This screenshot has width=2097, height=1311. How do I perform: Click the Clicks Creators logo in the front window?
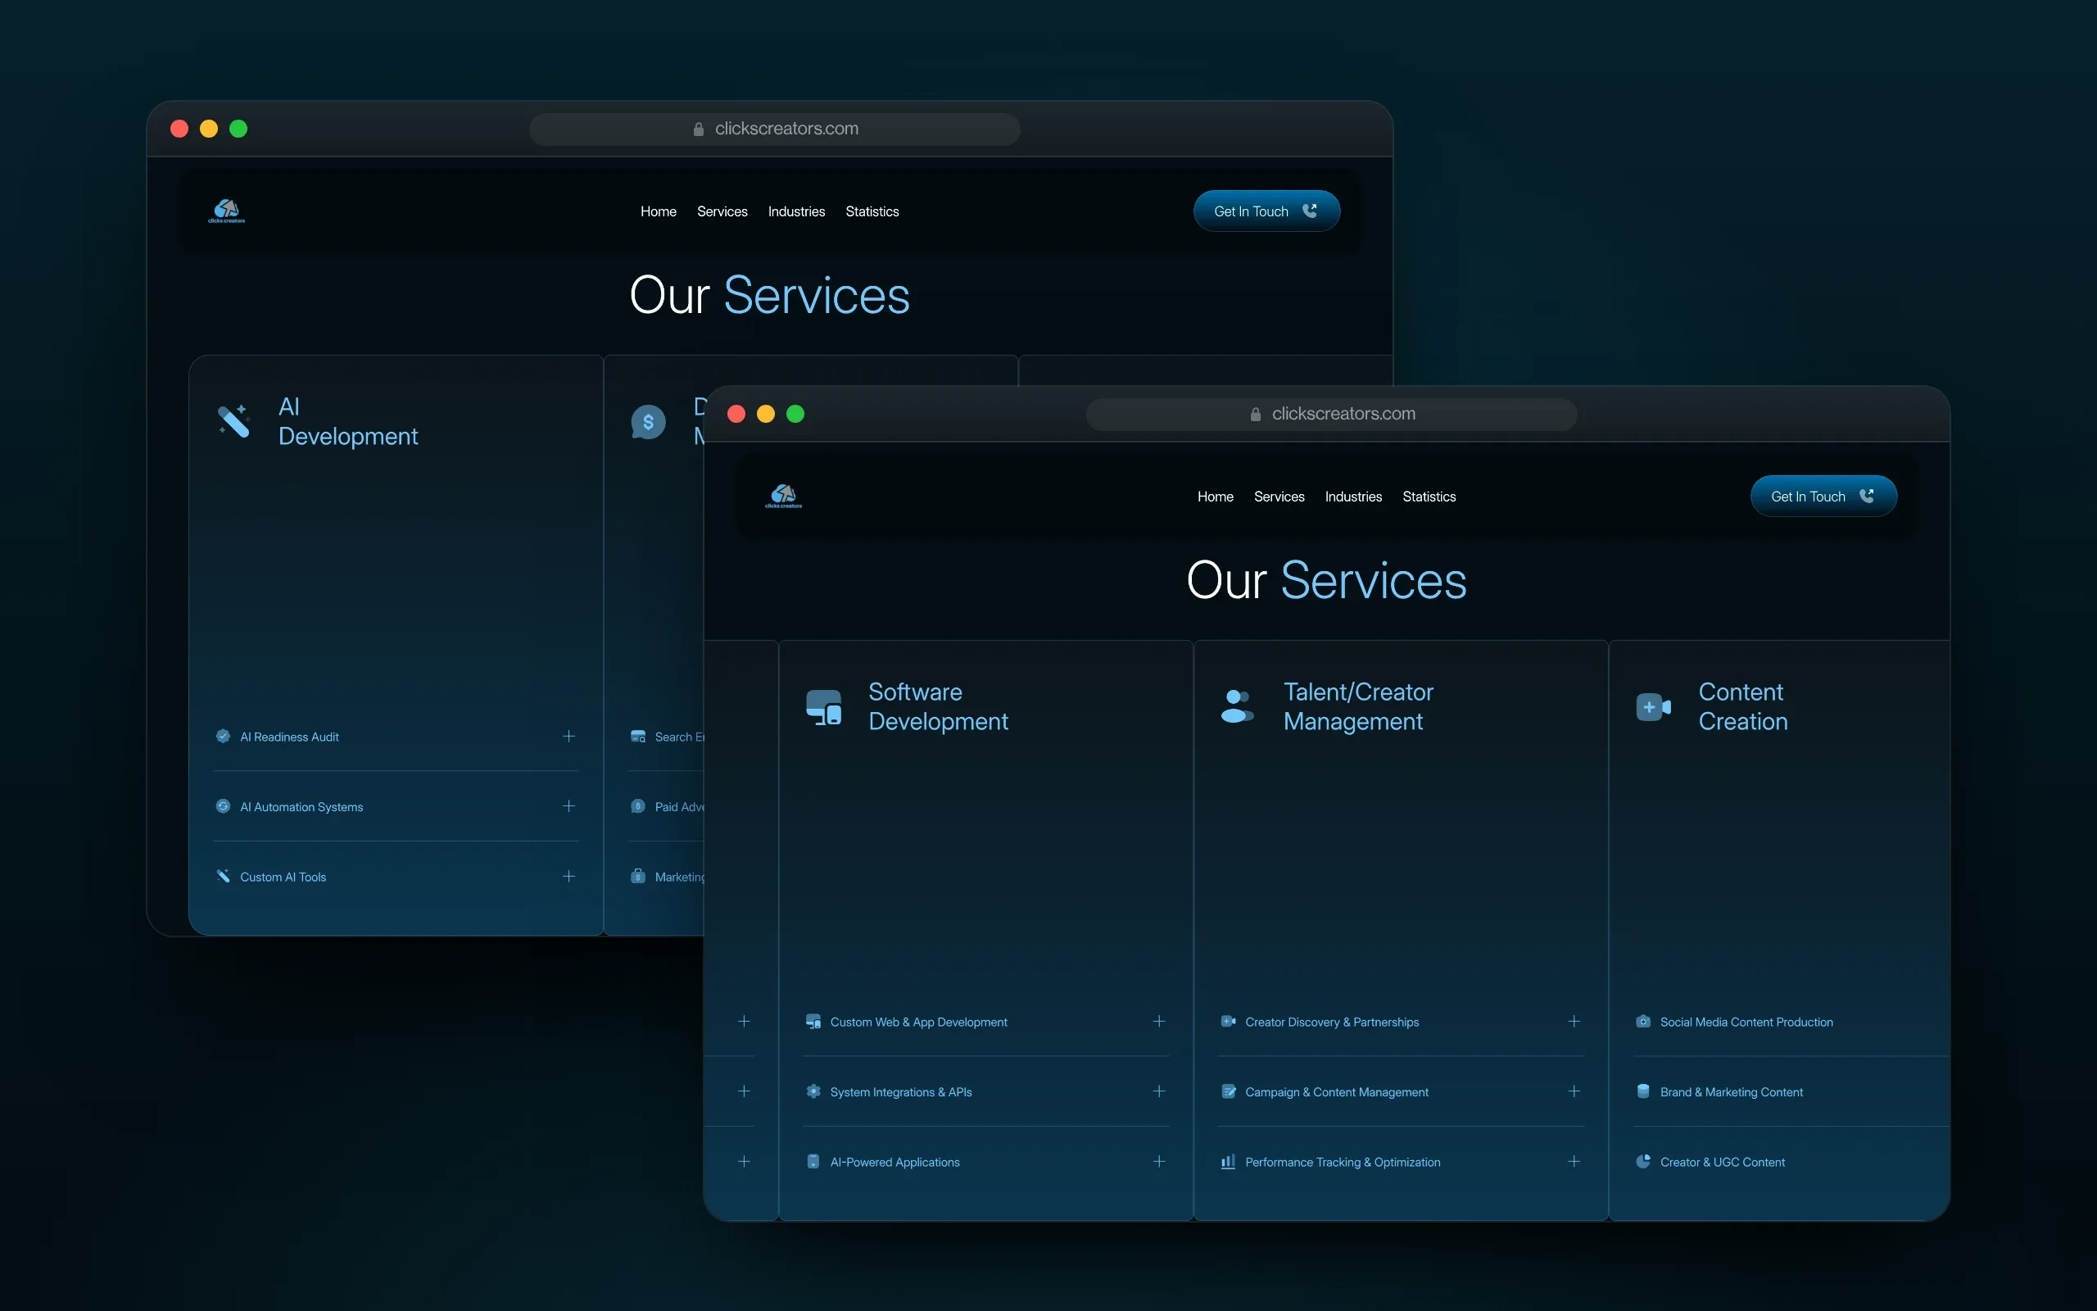tap(784, 496)
